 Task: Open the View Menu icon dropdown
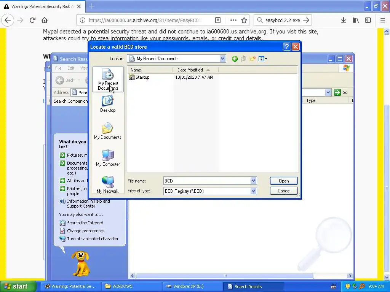click(263, 59)
